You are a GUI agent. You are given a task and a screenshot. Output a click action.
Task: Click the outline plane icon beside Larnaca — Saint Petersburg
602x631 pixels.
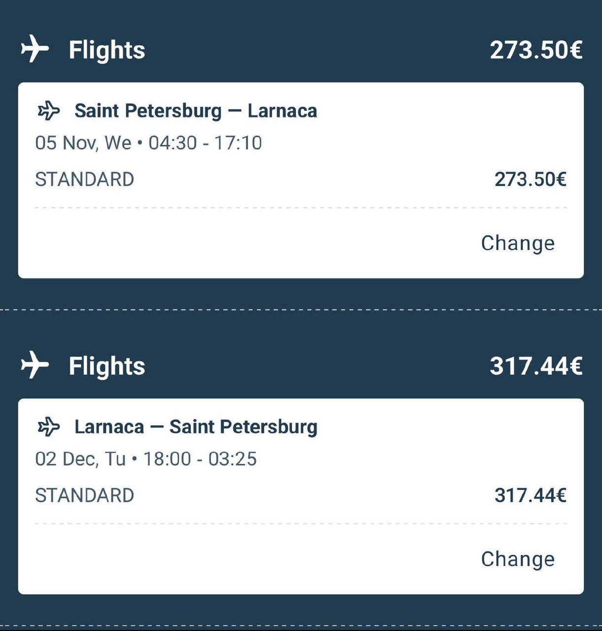click(x=49, y=426)
